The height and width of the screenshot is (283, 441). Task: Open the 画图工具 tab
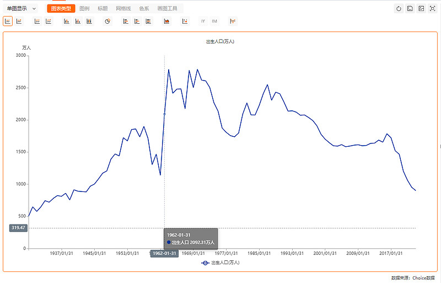tap(168, 8)
